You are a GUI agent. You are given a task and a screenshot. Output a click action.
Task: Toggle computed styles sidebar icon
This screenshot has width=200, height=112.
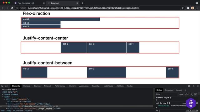(196, 94)
